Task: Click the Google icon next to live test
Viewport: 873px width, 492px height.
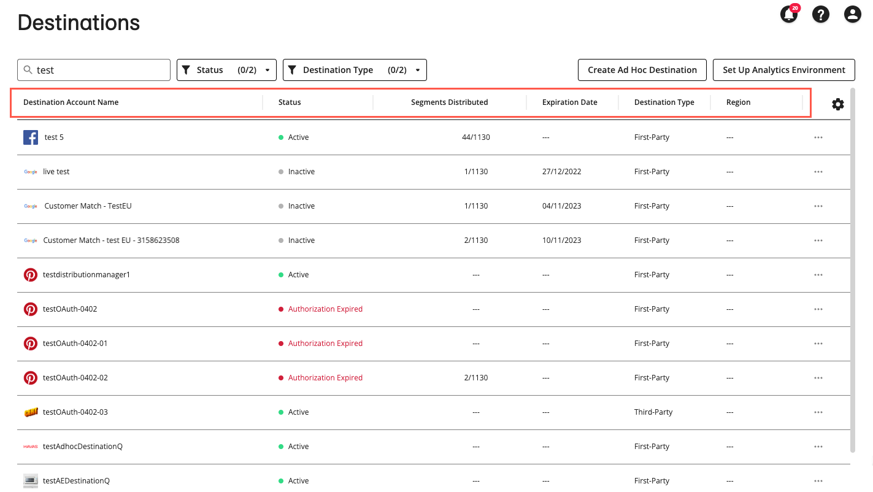Action: pos(30,172)
